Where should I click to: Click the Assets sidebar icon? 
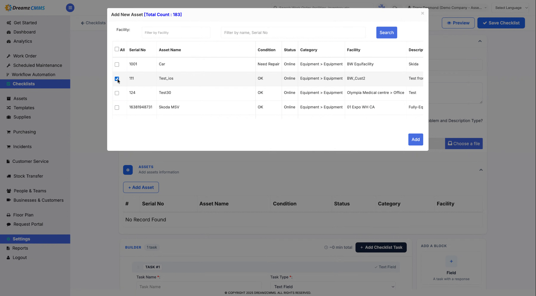click(x=9, y=99)
